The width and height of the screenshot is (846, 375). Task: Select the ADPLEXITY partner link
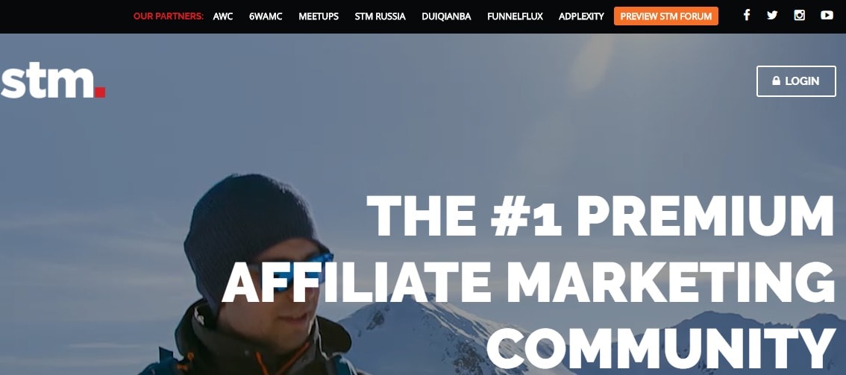click(x=581, y=16)
